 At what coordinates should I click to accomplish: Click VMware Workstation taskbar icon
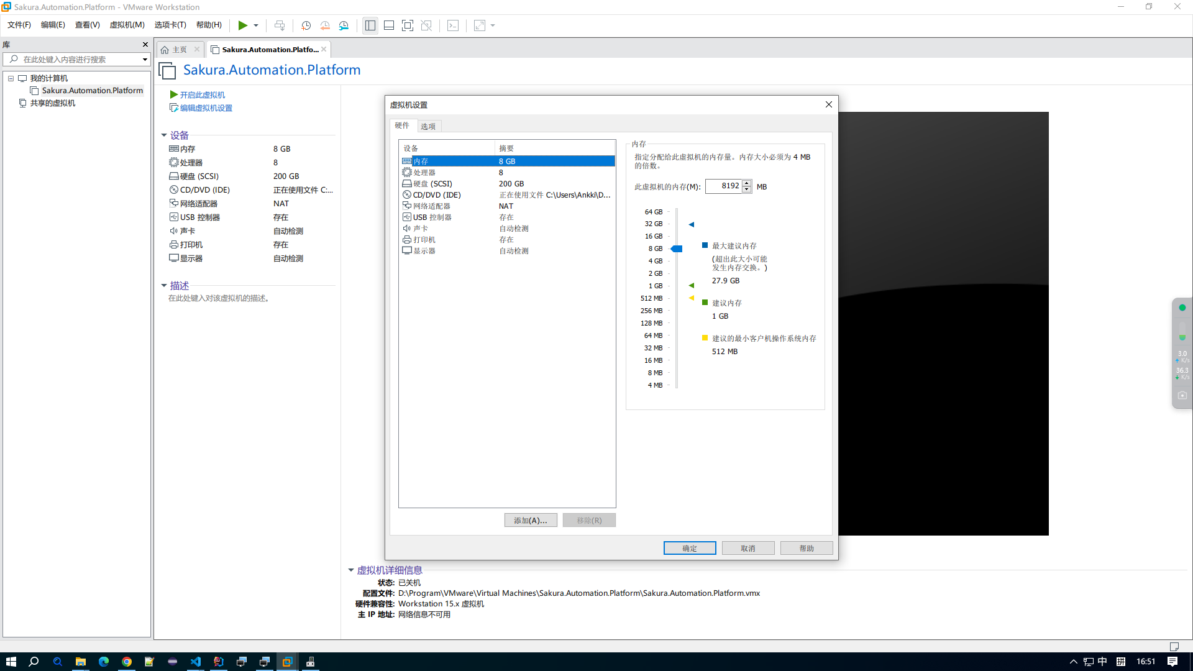click(287, 661)
